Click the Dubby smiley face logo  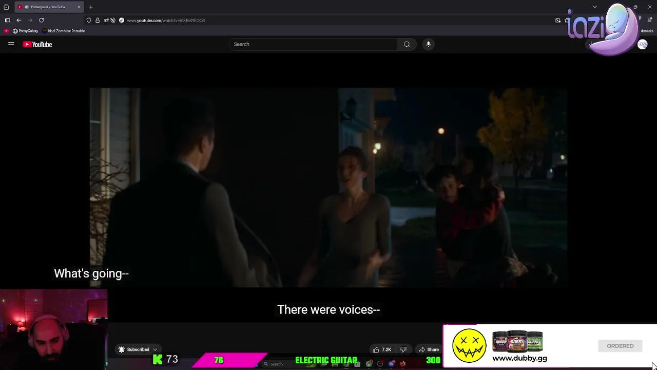[x=469, y=346]
